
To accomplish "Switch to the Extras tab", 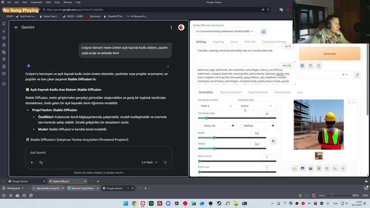I will coord(234,42).
